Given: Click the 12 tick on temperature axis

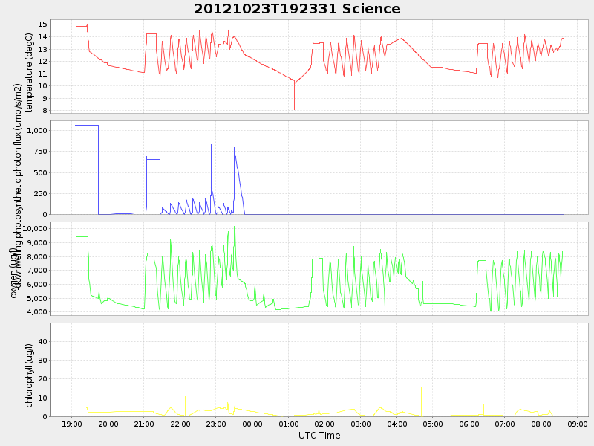Looking at the screenshot, I should point(42,62).
